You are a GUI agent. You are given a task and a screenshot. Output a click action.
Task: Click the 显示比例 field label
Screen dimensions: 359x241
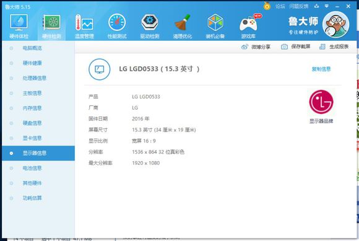pyautogui.click(x=98, y=141)
